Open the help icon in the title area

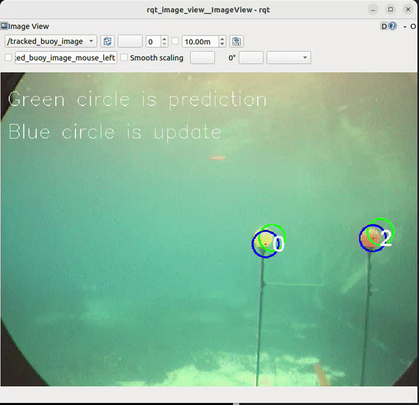(x=392, y=26)
